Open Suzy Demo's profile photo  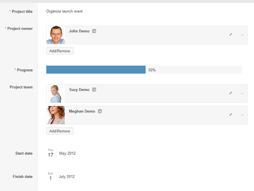coord(56,93)
